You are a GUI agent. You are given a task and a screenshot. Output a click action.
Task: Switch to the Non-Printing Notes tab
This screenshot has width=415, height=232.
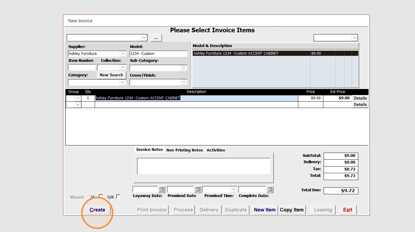click(x=185, y=150)
